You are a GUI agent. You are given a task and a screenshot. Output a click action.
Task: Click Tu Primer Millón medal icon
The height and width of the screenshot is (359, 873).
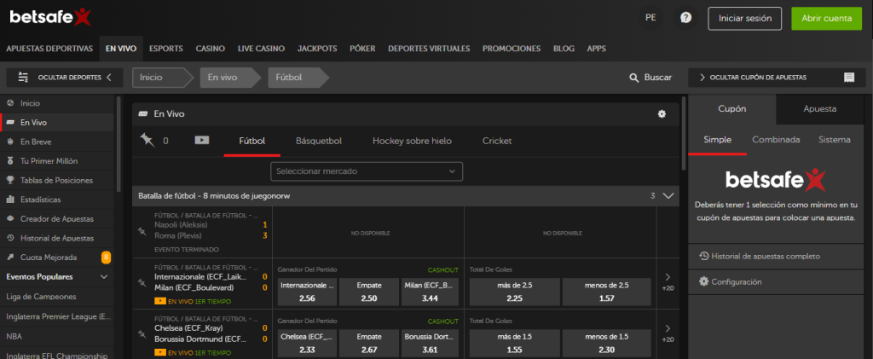[x=10, y=161]
